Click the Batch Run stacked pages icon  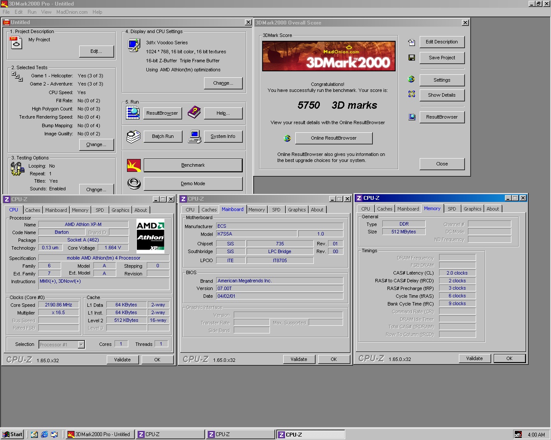click(133, 137)
